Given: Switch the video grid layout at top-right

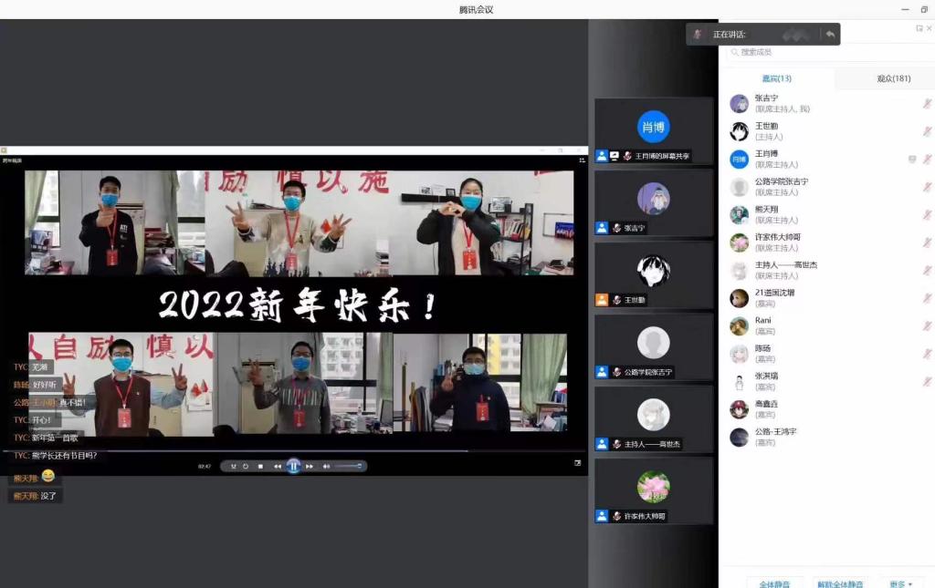Looking at the screenshot, I should (x=582, y=160).
